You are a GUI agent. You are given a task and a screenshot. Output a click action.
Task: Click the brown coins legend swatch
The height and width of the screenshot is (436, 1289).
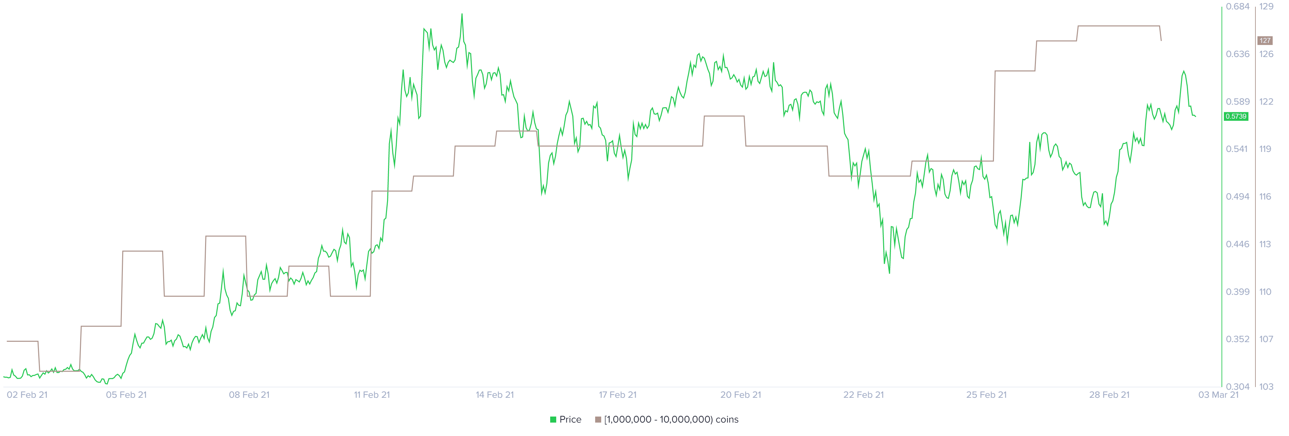[598, 420]
